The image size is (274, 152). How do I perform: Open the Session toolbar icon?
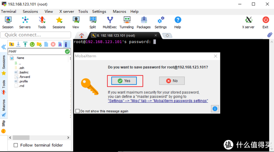[x=8, y=22]
